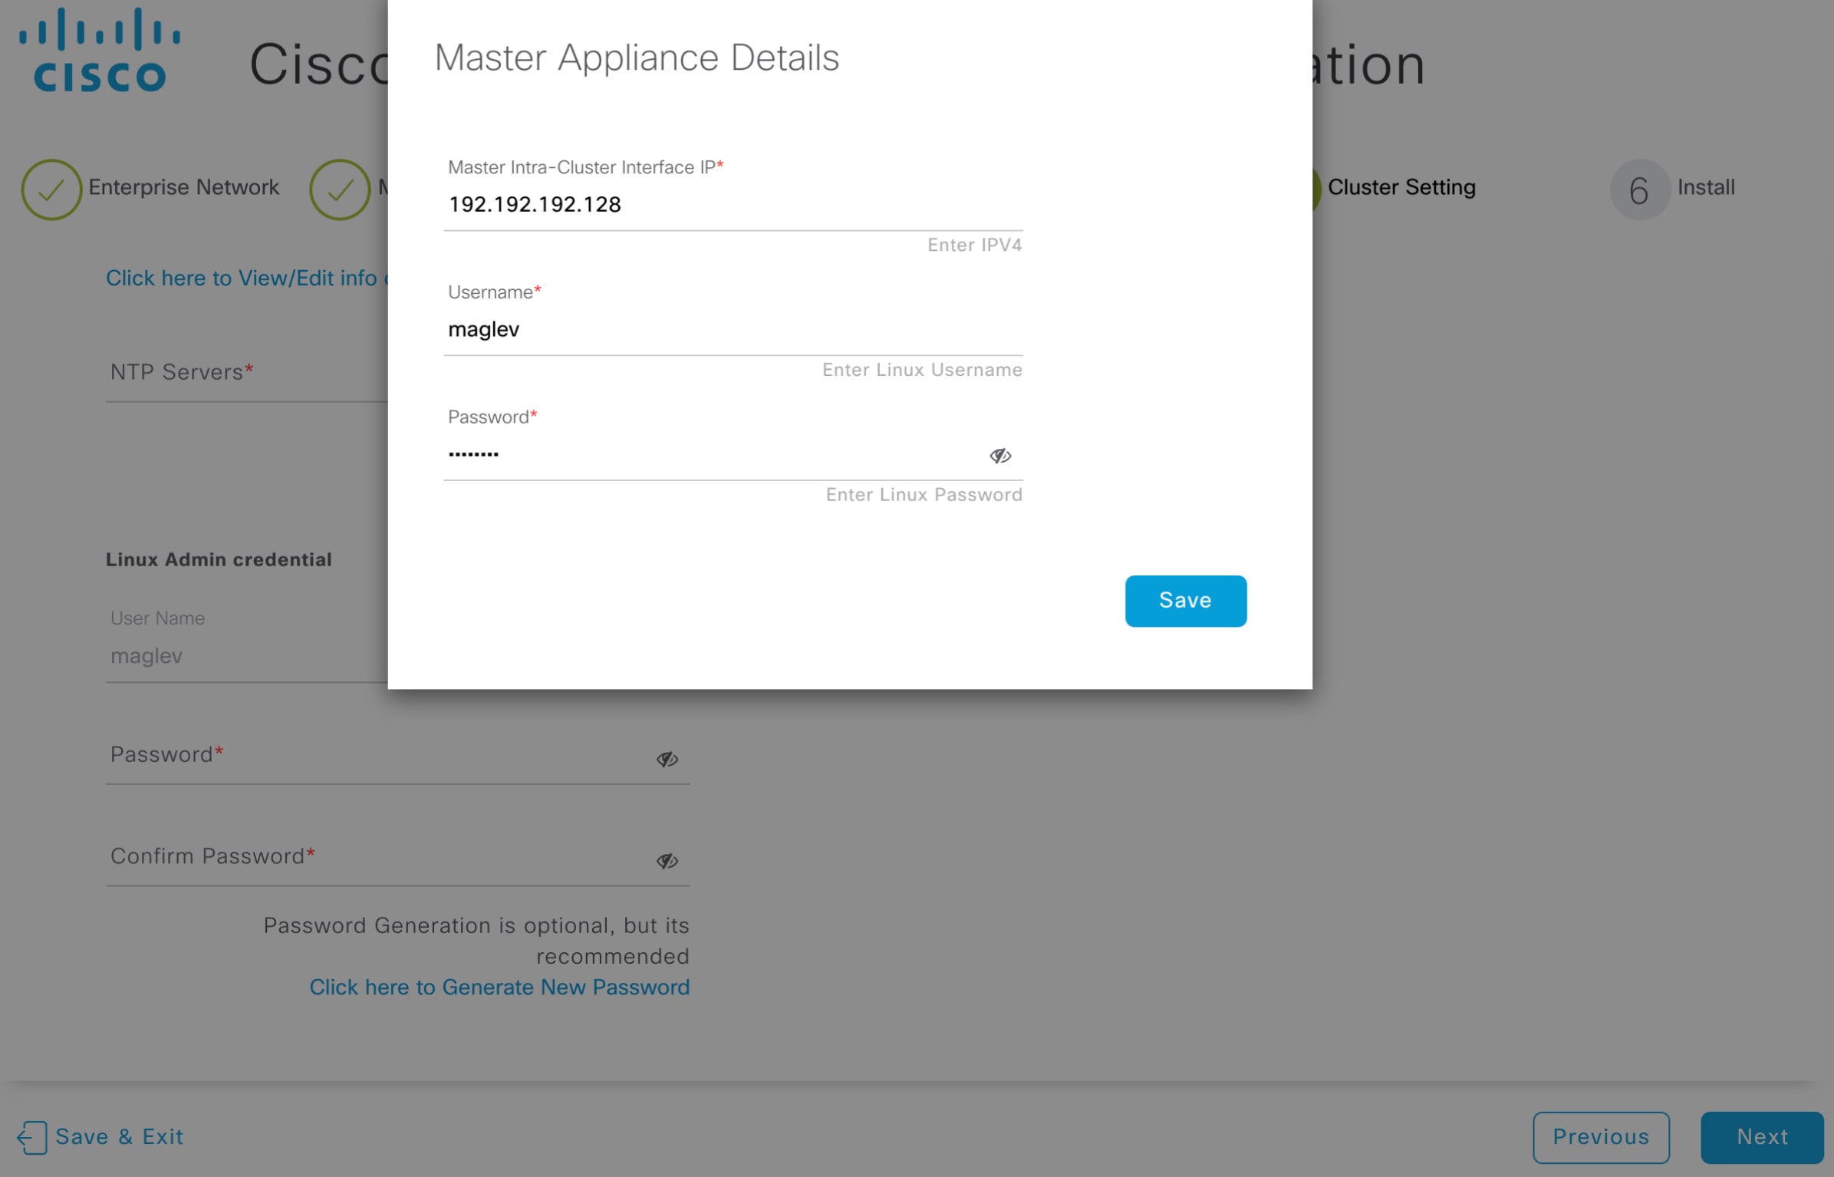Click the step 6 Install circle icon

(x=1638, y=190)
